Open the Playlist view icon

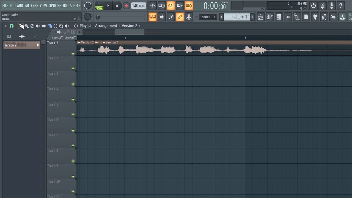261,17
